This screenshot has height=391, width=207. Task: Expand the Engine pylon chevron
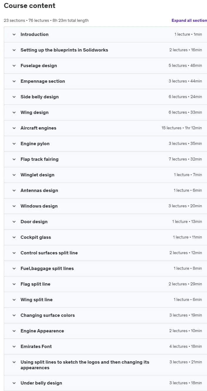click(x=14, y=144)
